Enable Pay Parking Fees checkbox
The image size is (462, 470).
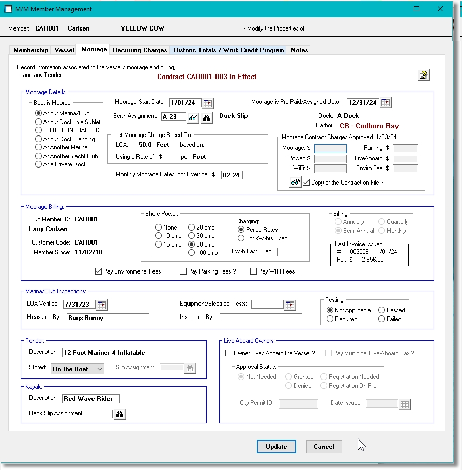pos(183,271)
